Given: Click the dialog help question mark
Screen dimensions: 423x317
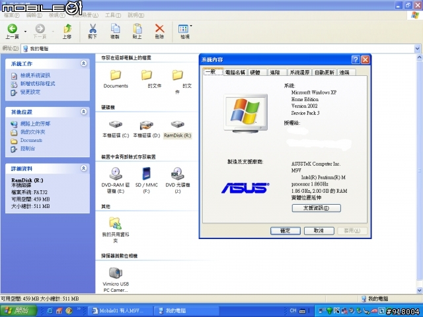Looking at the screenshot, I should (356, 59).
